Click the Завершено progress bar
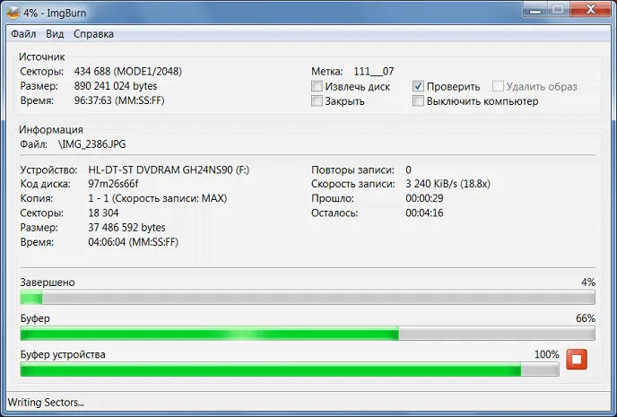Viewport: 617px width, 417px height. tap(308, 298)
